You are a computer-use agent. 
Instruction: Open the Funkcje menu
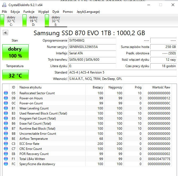(x=29, y=12)
